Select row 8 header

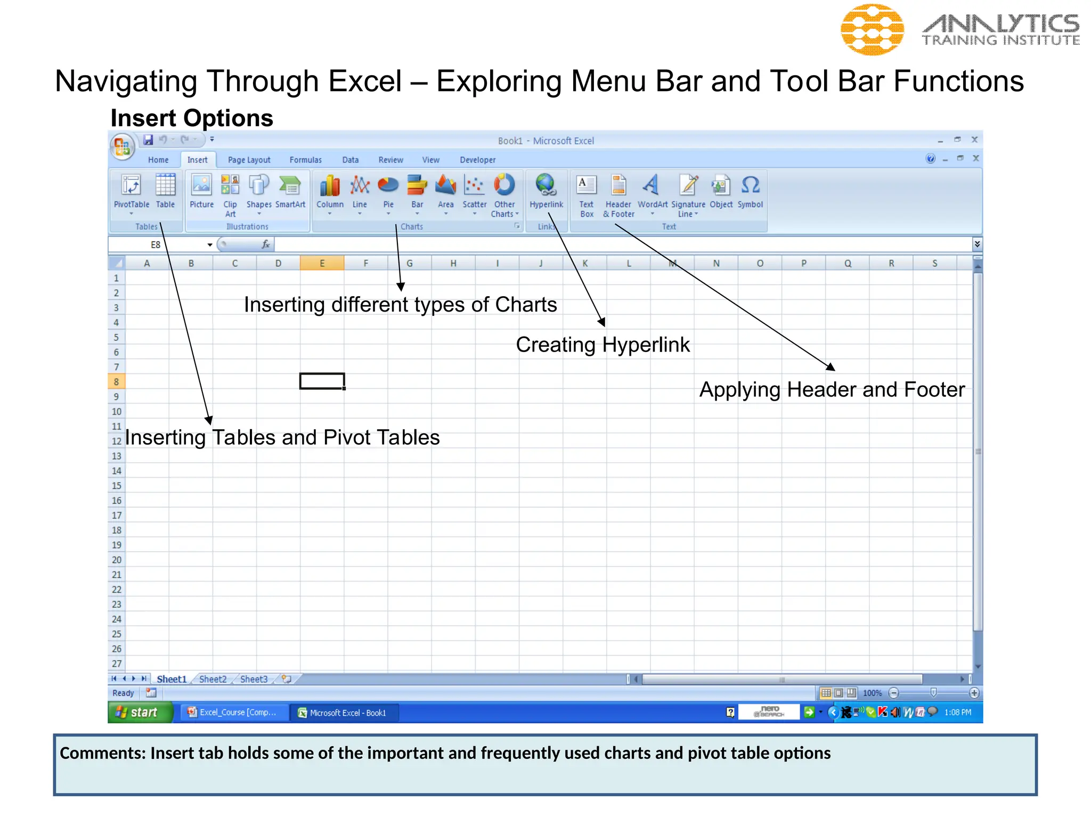(x=116, y=382)
